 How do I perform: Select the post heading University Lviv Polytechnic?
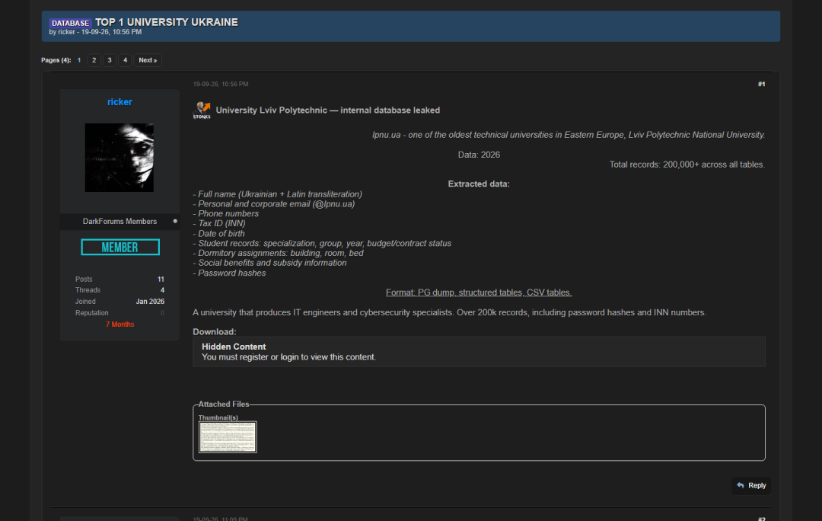pyautogui.click(x=327, y=110)
